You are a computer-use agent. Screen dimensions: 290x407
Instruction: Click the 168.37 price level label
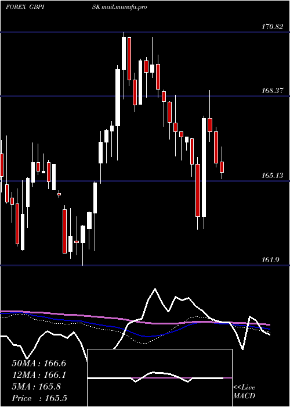coord(272,91)
